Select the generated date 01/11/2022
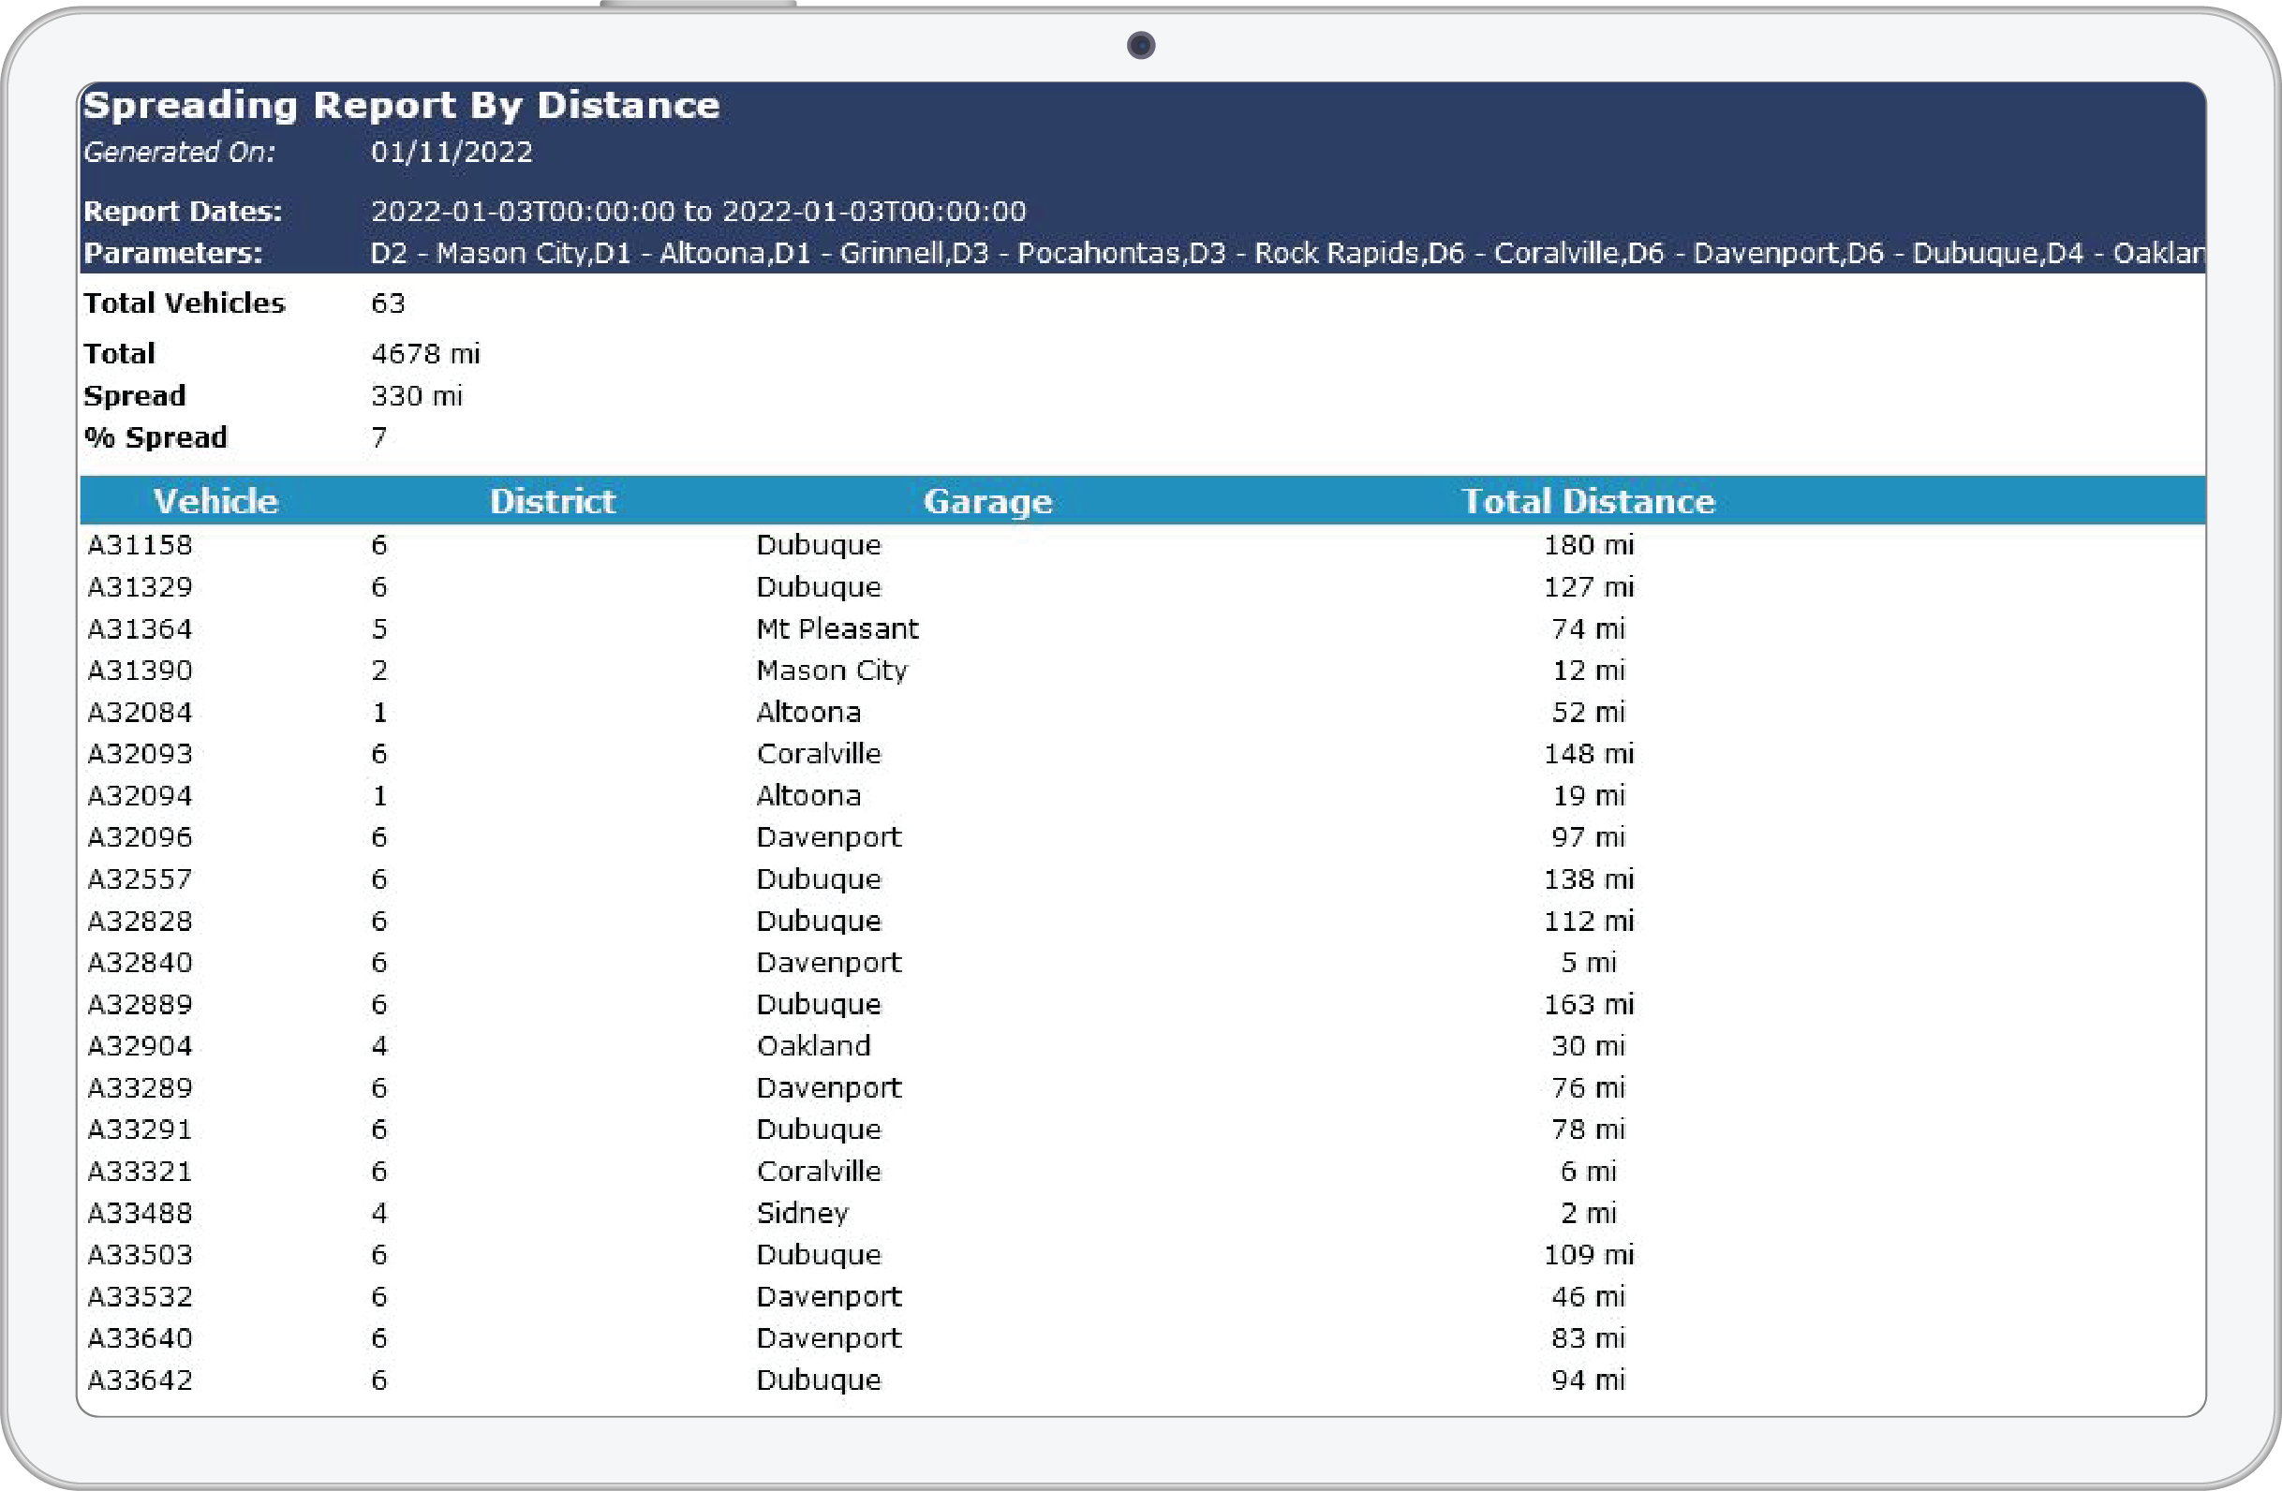 coord(452,152)
